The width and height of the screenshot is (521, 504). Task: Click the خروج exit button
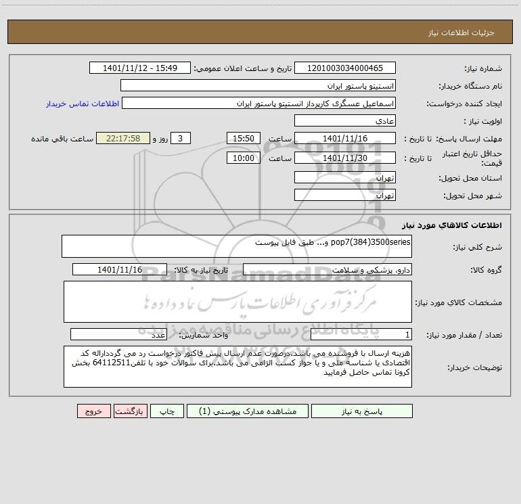[93, 411]
